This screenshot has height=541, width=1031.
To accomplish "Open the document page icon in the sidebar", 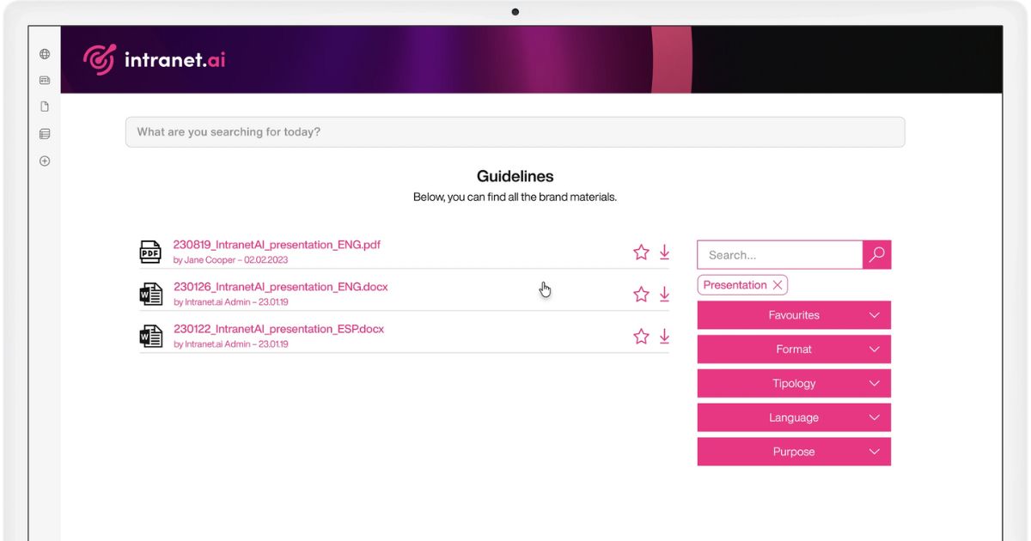I will click(x=45, y=107).
